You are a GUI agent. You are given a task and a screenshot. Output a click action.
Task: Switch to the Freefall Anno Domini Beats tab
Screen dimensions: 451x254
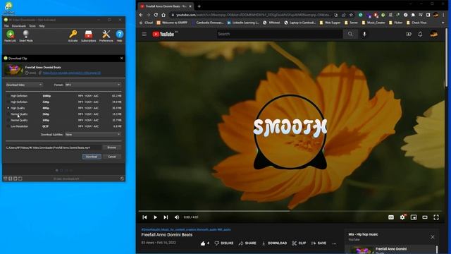[166, 6]
